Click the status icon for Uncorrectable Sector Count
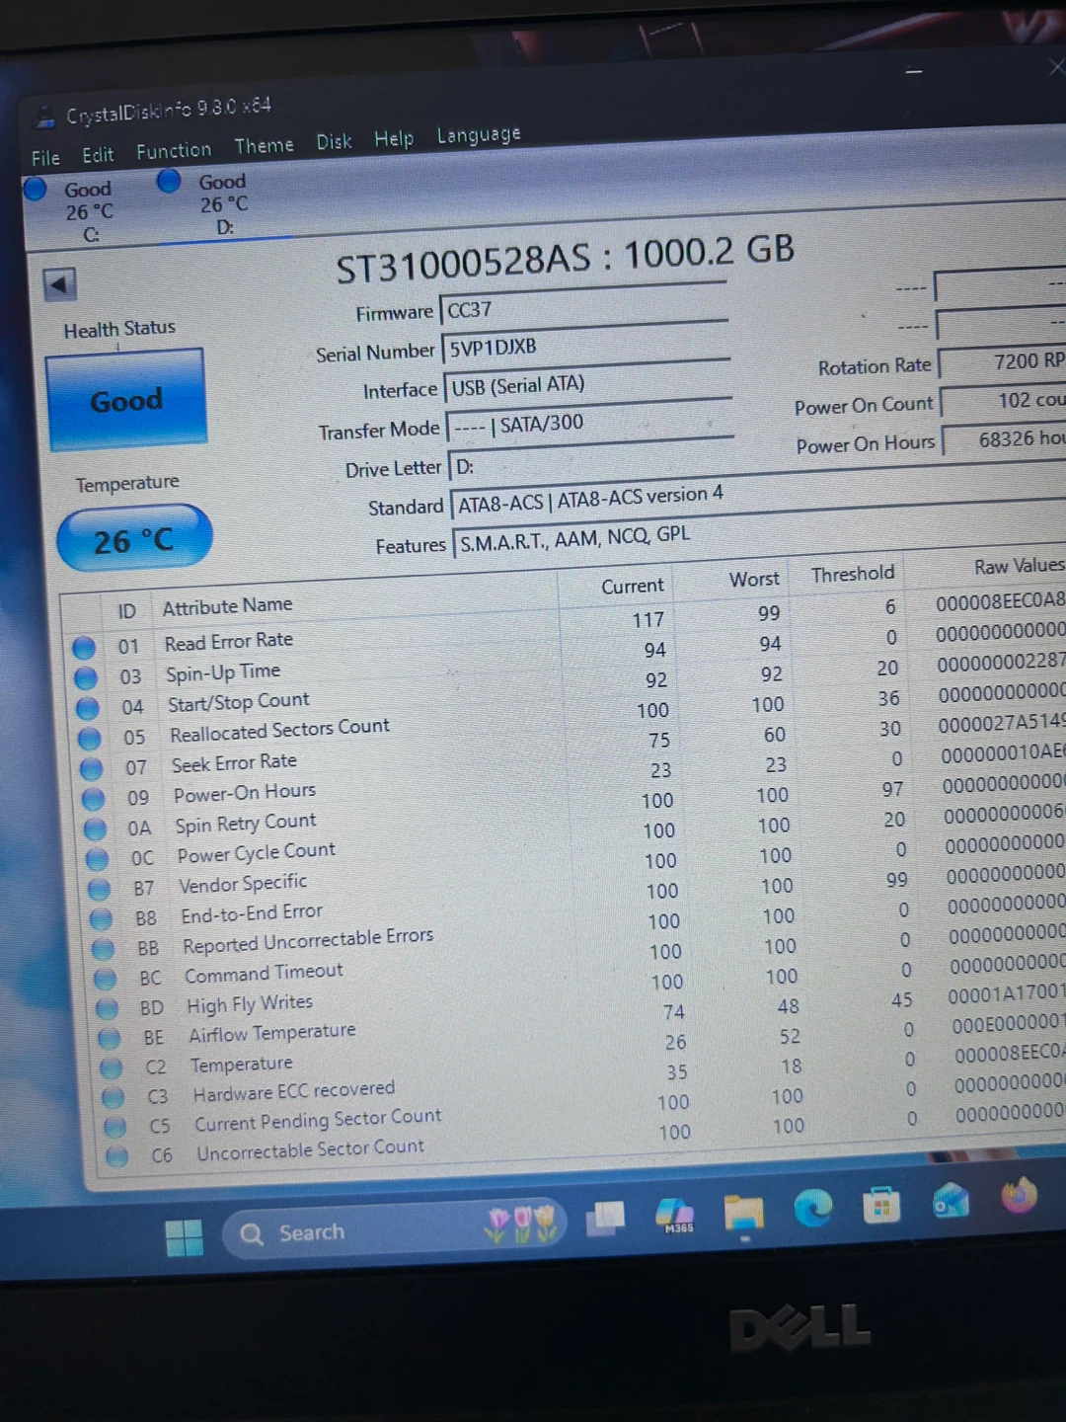Image resolution: width=1066 pixels, height=1422 pixels. (117, 1155)
